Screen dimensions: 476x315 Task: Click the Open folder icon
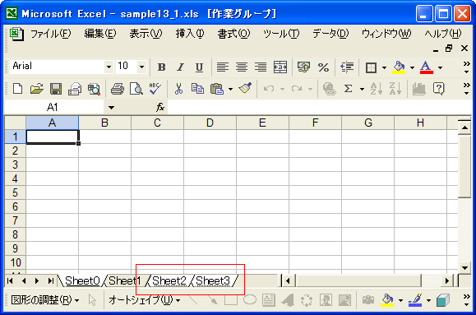pyautogui.click(x=36, y=89)
